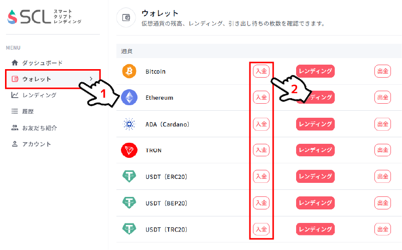This screenshot has width=402, height=250.
Task: Open 履歴 history menu item
Action: coord(28,111)
